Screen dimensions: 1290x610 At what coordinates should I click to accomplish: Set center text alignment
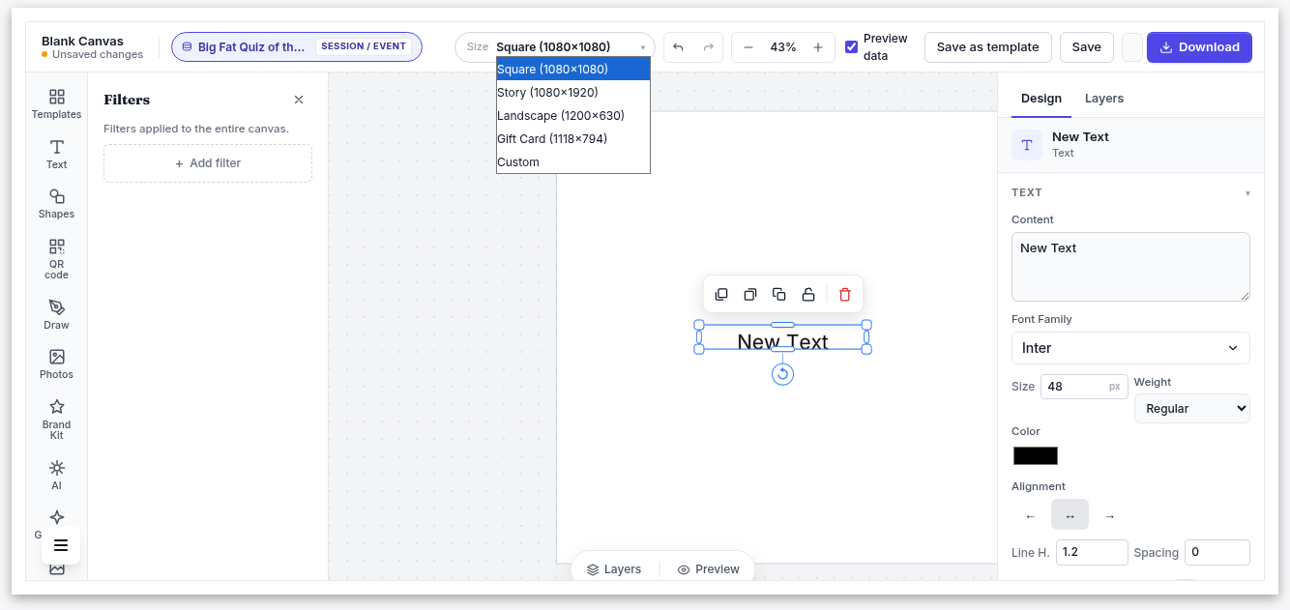click(x=1070, y=515)
